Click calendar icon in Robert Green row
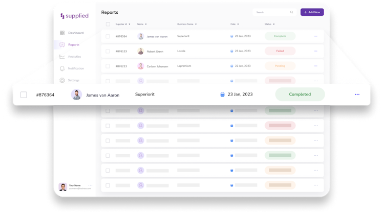Screen dimensions: 384x214 pos(231,51)
